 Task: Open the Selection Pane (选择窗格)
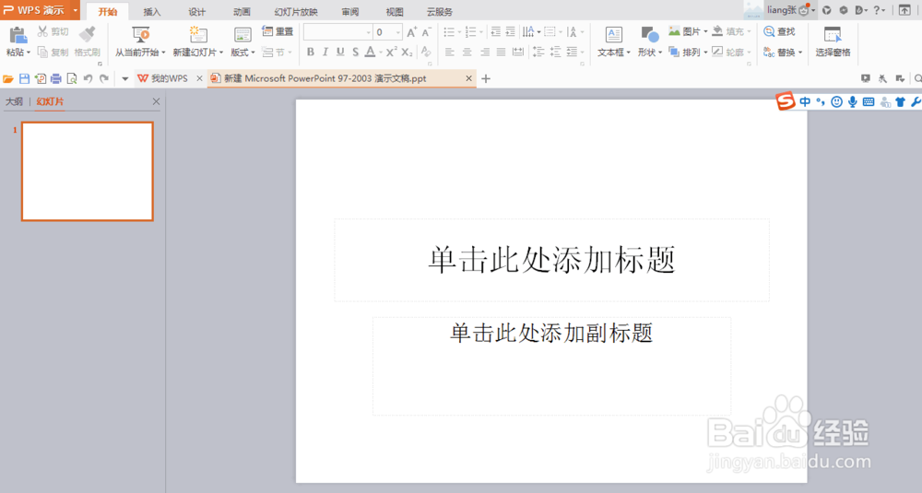[x=833, y=41]
